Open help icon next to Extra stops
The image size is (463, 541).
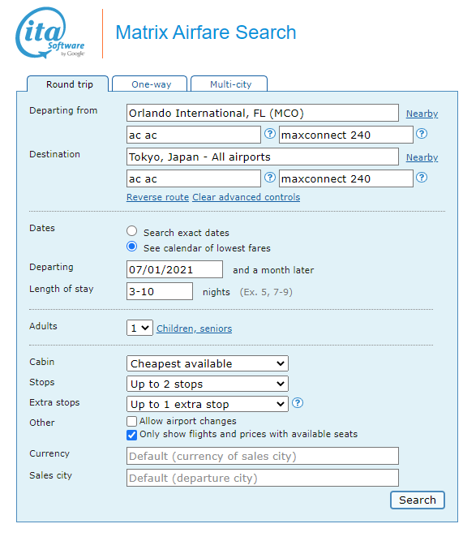pos(298,402)
